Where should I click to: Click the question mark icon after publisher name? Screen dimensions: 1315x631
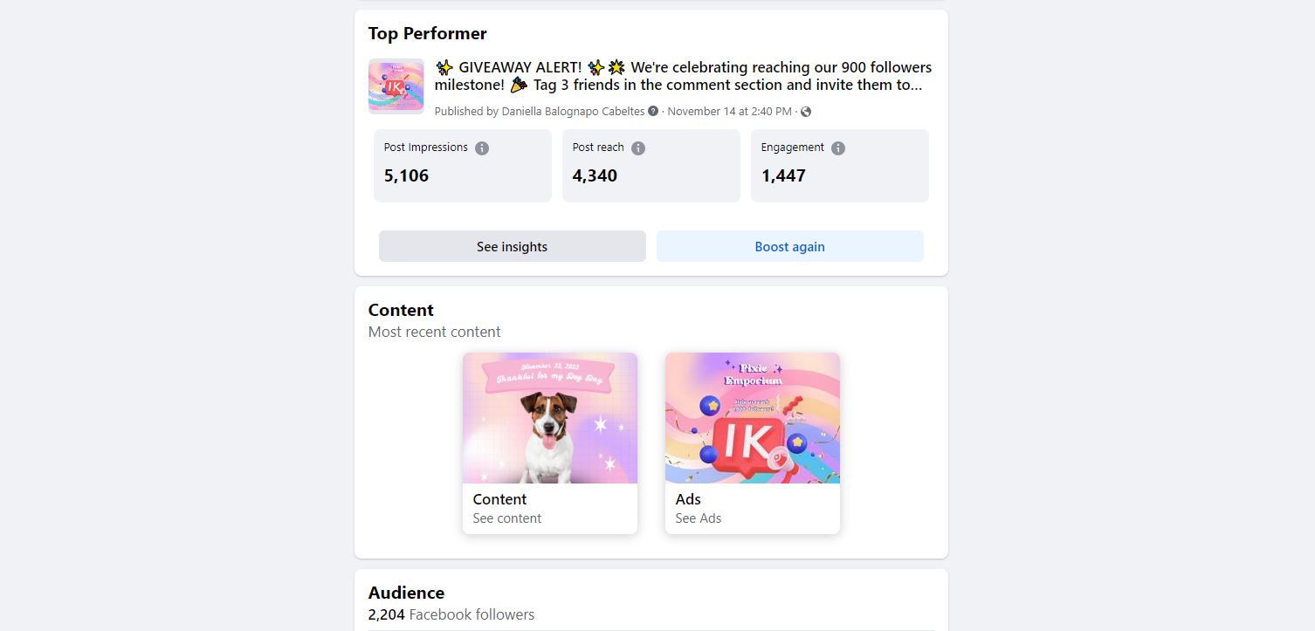[653, 112]
